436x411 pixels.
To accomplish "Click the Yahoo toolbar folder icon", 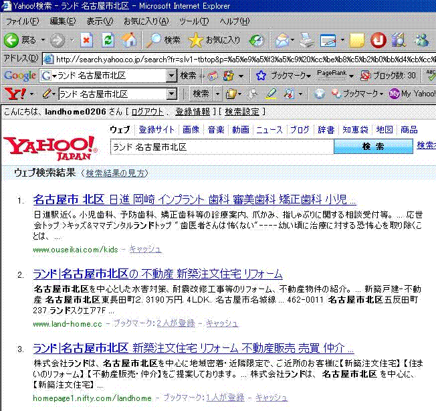I will pyautogui.click(x=231, y=94).
